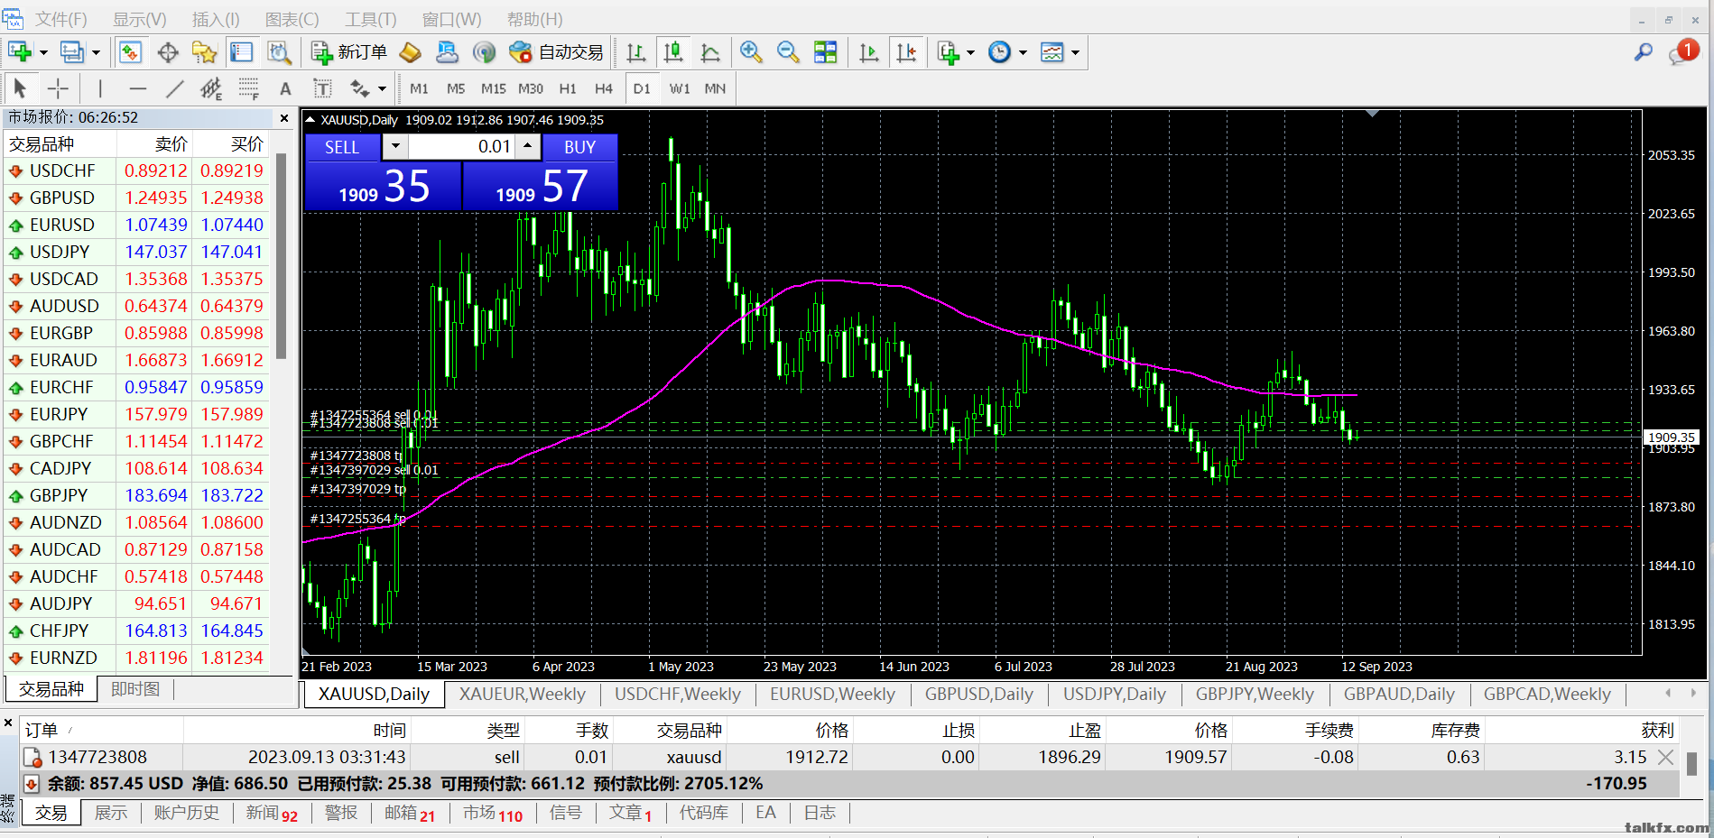This screenshot has height=838, width=1714.
Task: Expand the new chart dropdown arrow
Action: 42,52
